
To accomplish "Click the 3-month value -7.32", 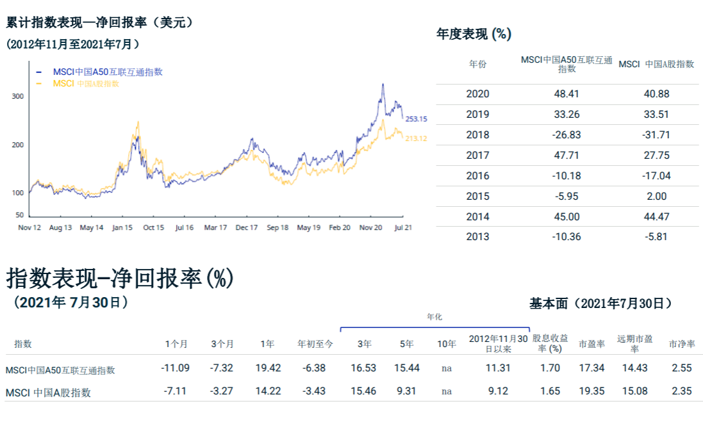I will 222,368.
